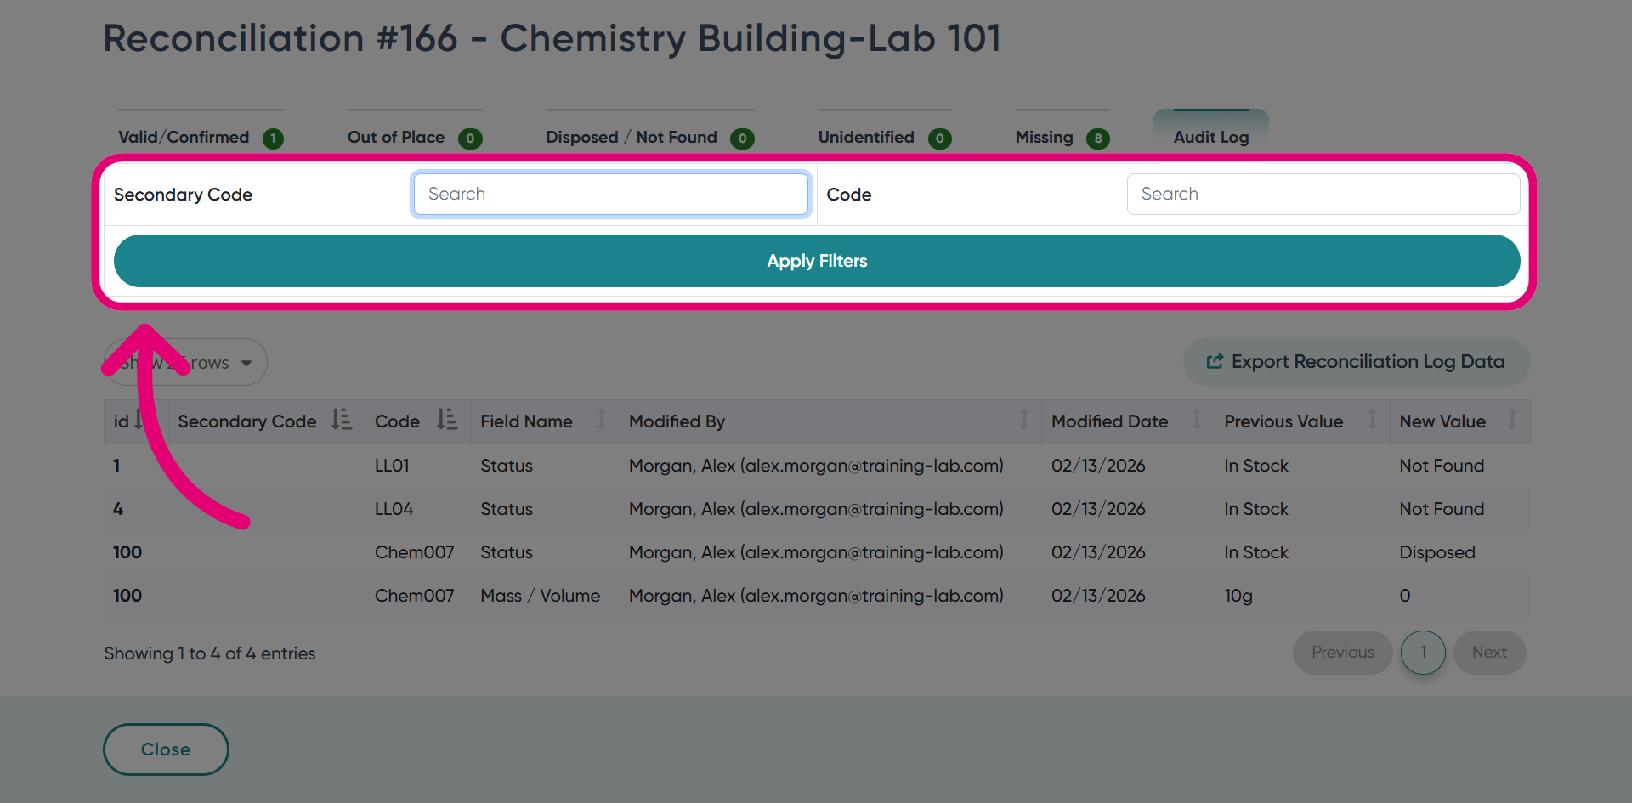The image size is (1632, 803).
Task: Apply the filters
Action: [817, 261]
